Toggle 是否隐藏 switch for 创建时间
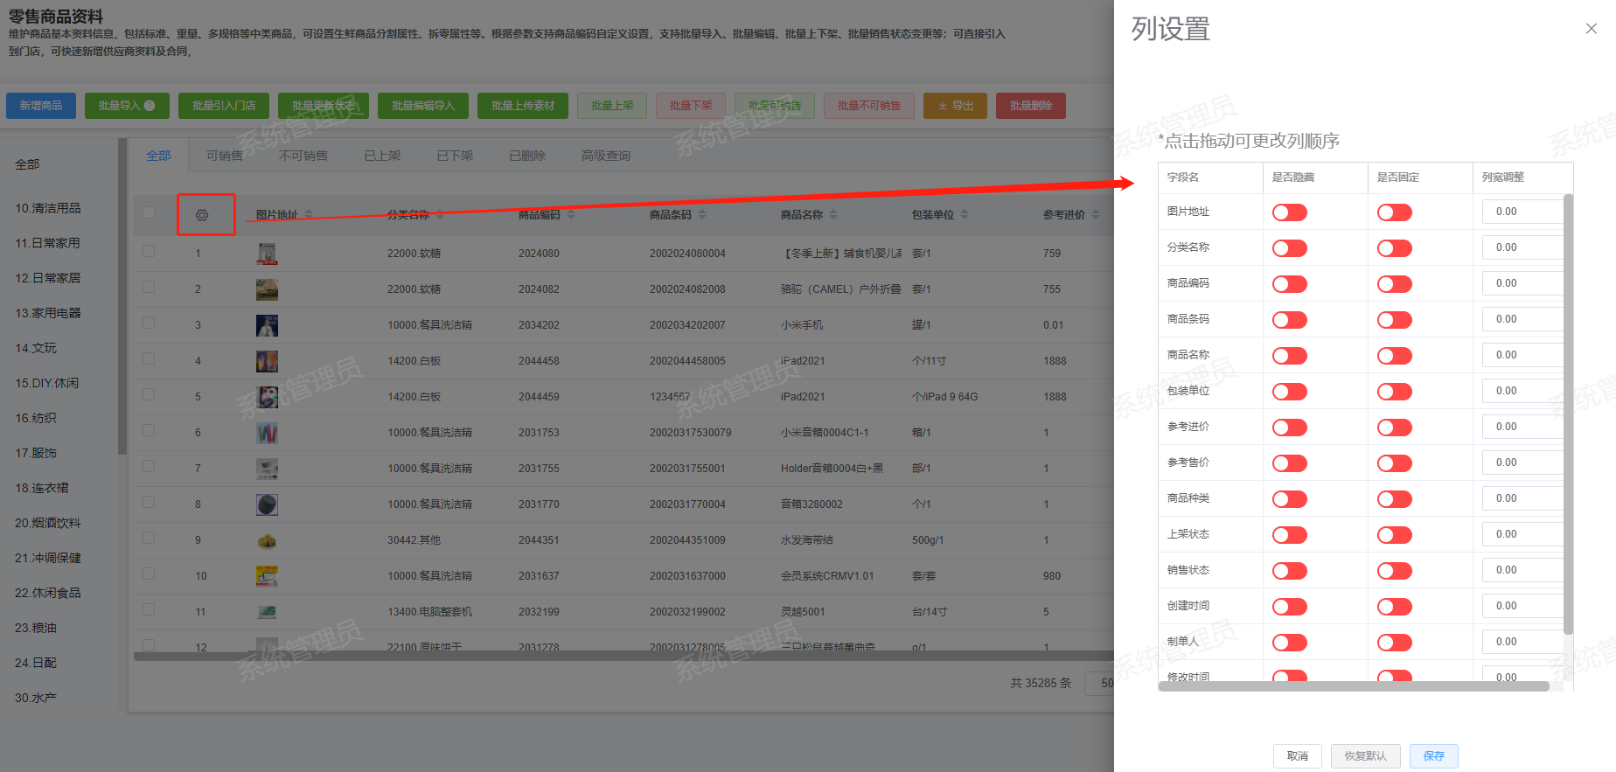1616x772 pixels. [x=1290, y=607]
